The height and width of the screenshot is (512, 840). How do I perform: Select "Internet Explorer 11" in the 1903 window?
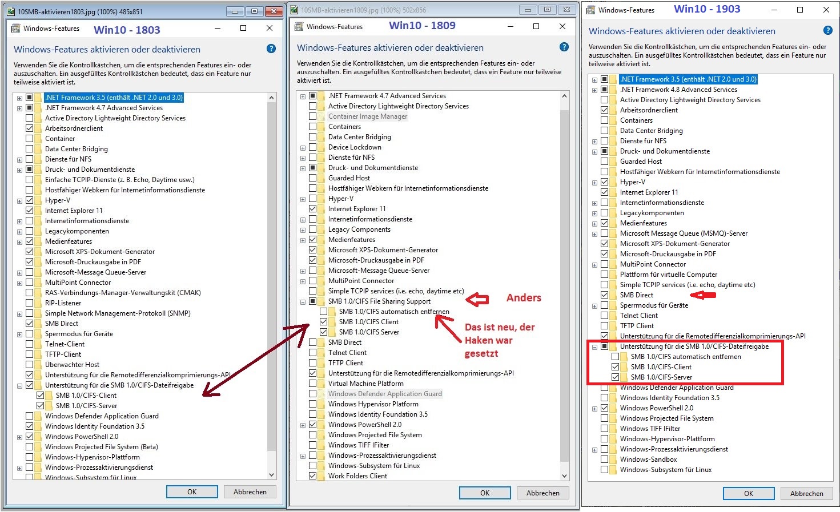(649, 192)
